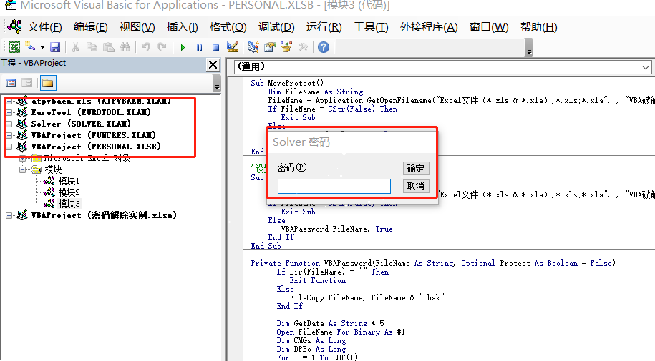Reset execution with the stop icon
Screen dimensions: 655x361
tap(215, 48)
